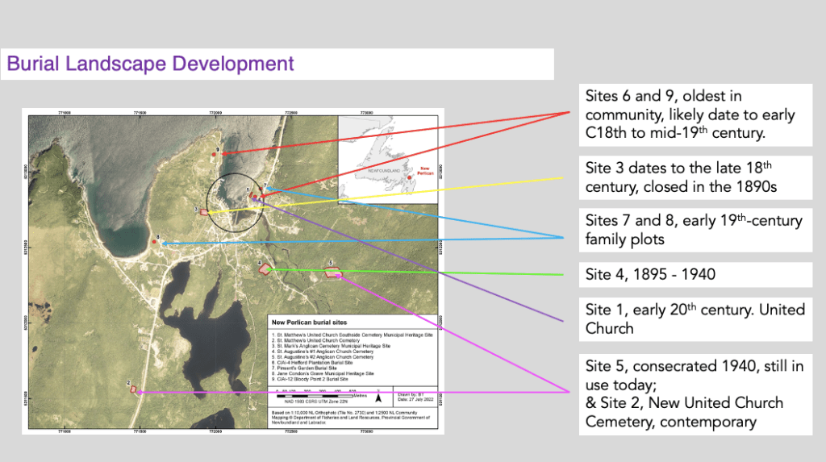Select the Site 3 cemetery polygon marker

coord(204,212)
